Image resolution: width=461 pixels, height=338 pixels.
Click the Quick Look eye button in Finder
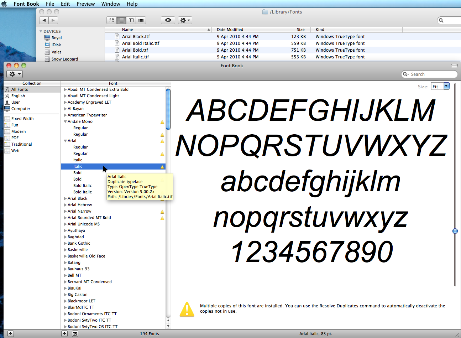(168, 20)
